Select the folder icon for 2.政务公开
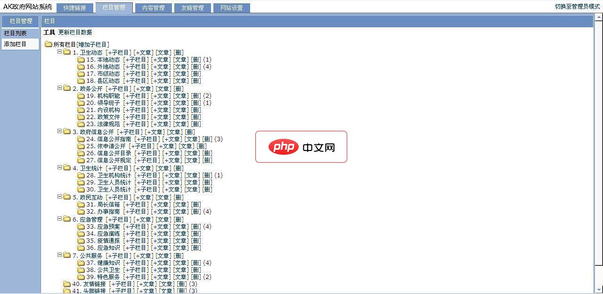603x294 pixels. [67, 88]
